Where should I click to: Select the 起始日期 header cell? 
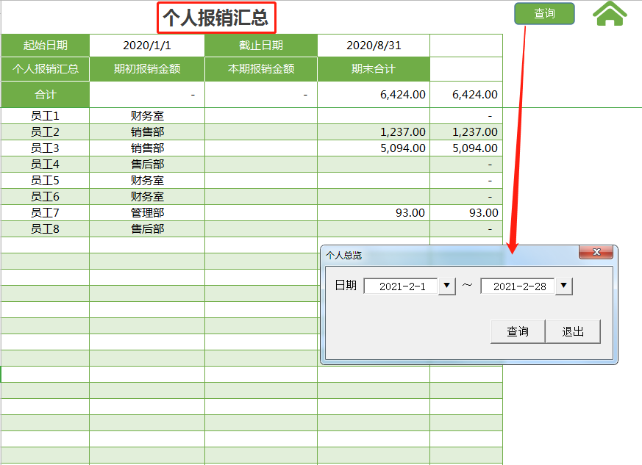45,46
